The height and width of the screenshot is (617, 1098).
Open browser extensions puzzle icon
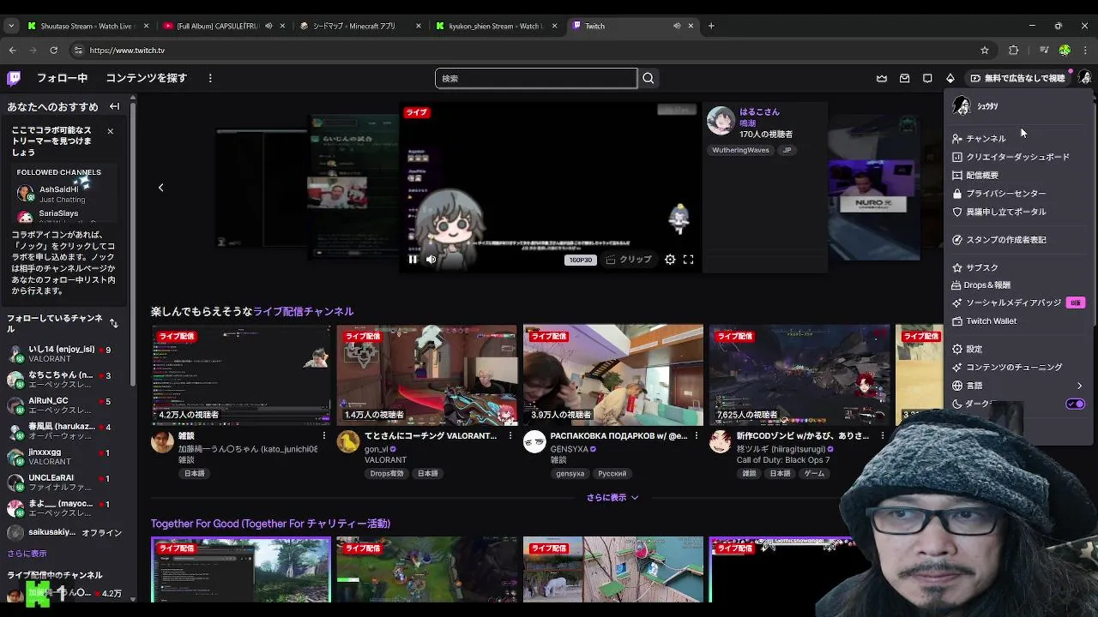1013,50
